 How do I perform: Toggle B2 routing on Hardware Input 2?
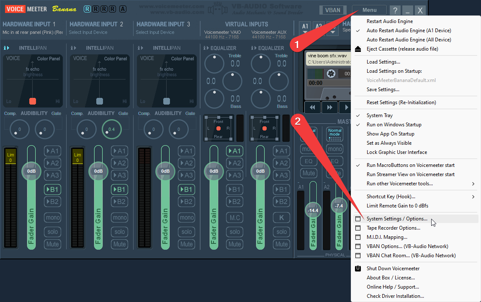(119, 202)
